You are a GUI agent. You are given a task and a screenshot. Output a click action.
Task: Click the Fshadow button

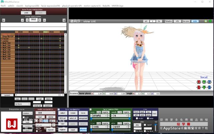169,21
